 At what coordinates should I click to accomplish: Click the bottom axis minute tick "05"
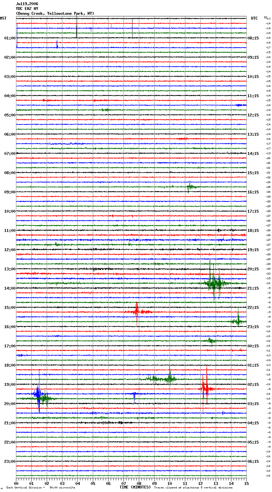click(x=93, y=483)
